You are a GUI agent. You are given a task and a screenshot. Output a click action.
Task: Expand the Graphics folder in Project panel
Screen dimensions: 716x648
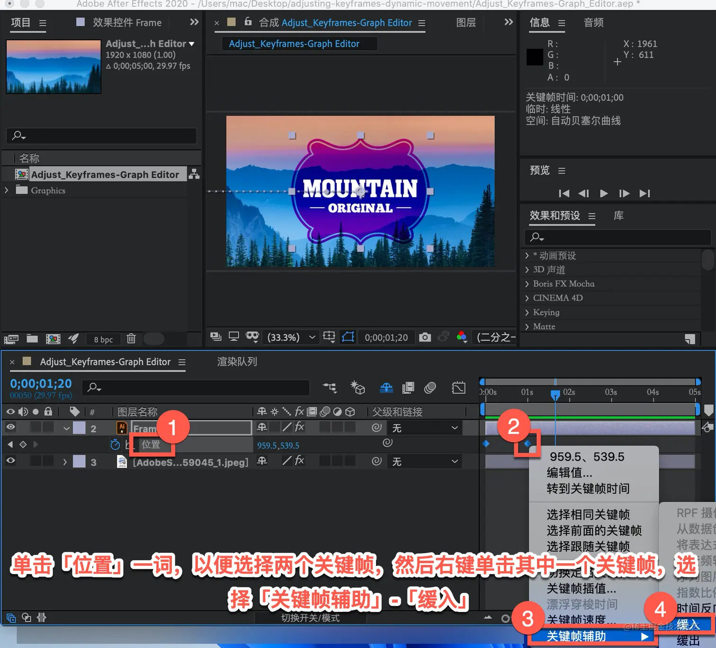click(7, 190)
